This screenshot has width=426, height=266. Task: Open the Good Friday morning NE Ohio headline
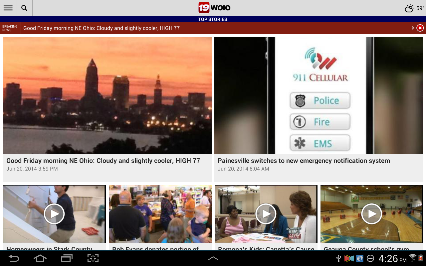103,160
